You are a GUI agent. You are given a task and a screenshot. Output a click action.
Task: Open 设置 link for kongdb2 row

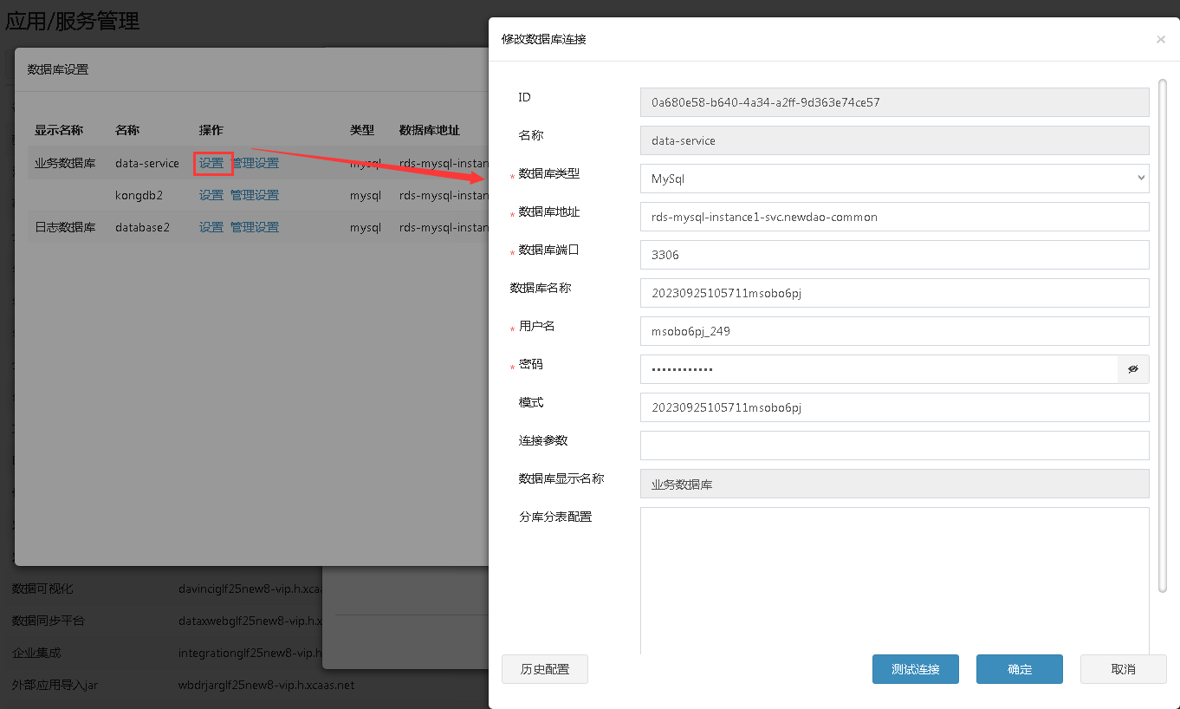point(211,195)
